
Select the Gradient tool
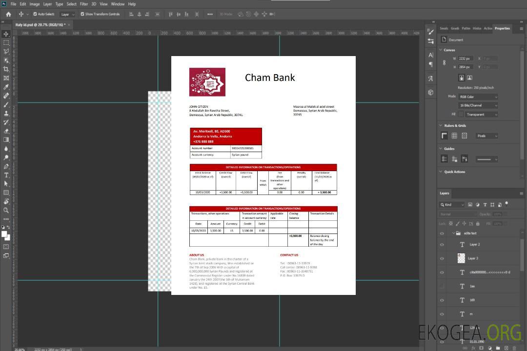point(6,140)
